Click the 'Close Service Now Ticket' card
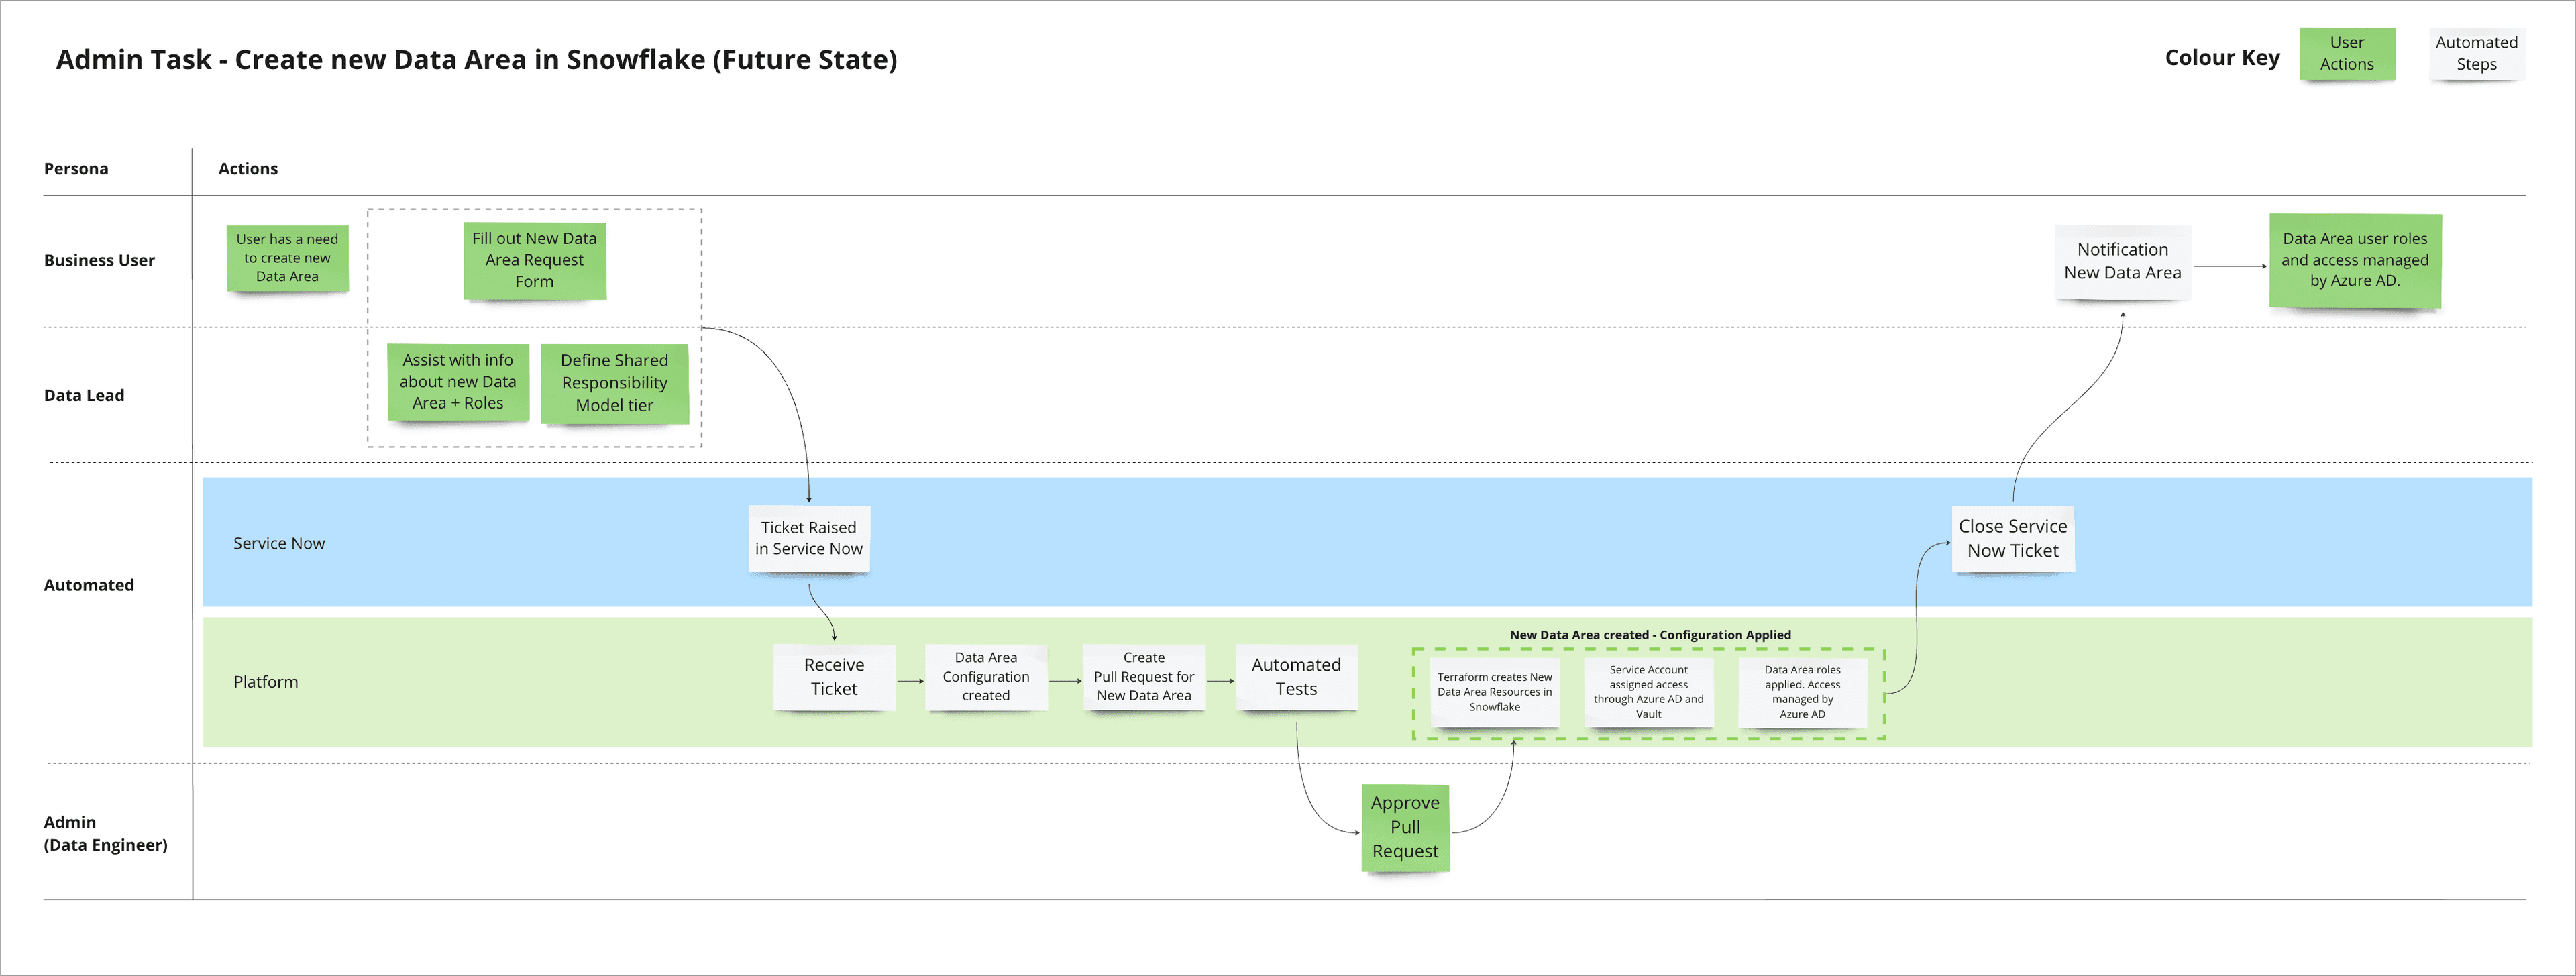This screenshot has height=976, width=2576. (2013, 539)
